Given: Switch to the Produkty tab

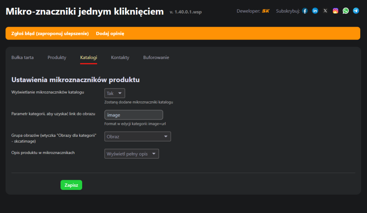Looking at the screenshot, I should (x=57, y=57).
